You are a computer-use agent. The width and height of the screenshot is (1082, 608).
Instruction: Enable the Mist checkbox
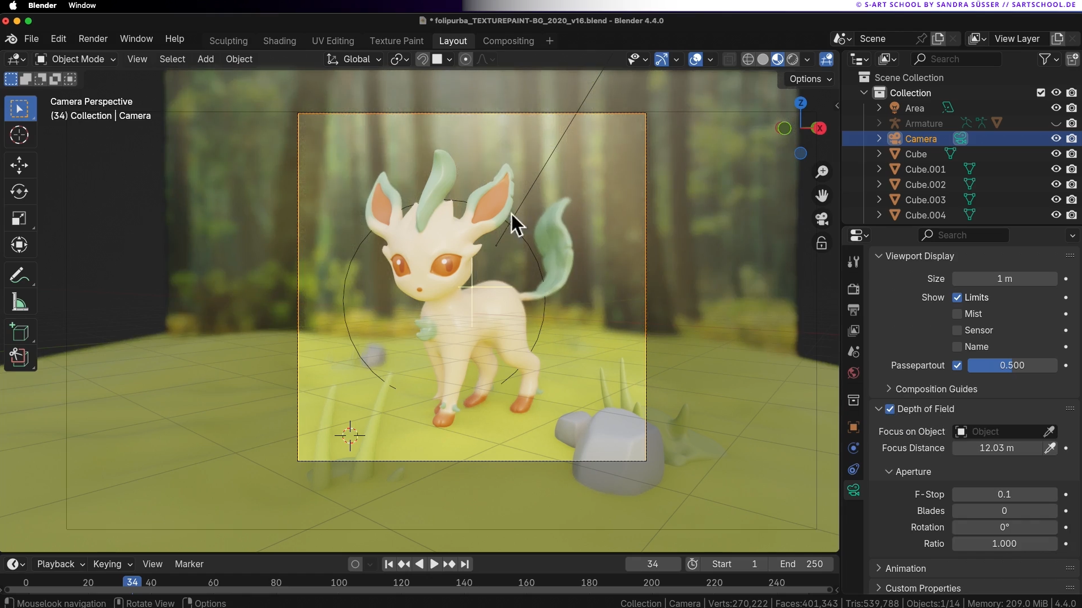click(x=957, y=314)
